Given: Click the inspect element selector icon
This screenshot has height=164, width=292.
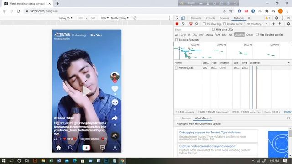Looking at the screenshot, I should (177, 18).
